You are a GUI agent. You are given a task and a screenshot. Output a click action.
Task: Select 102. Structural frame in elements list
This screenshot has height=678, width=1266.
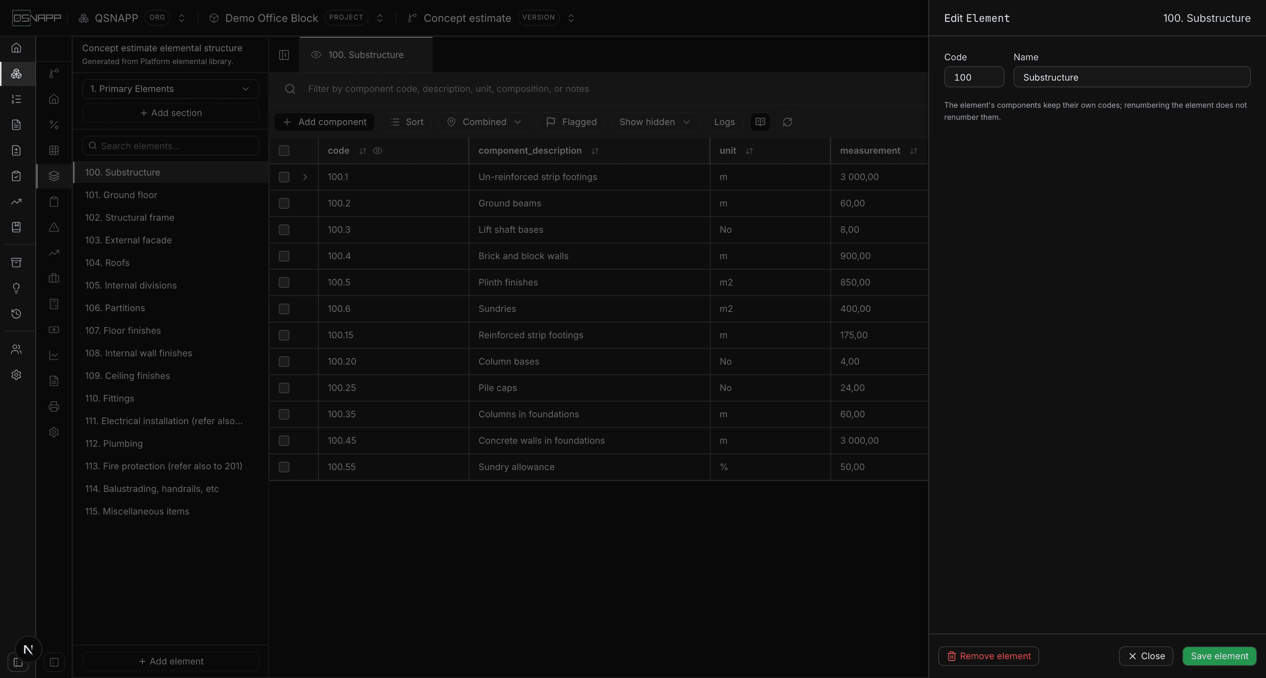point(171,218)
